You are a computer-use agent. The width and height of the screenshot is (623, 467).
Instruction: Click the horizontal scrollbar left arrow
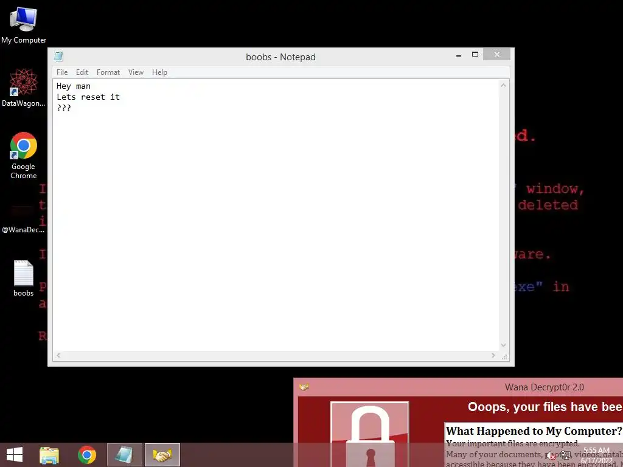58,355
